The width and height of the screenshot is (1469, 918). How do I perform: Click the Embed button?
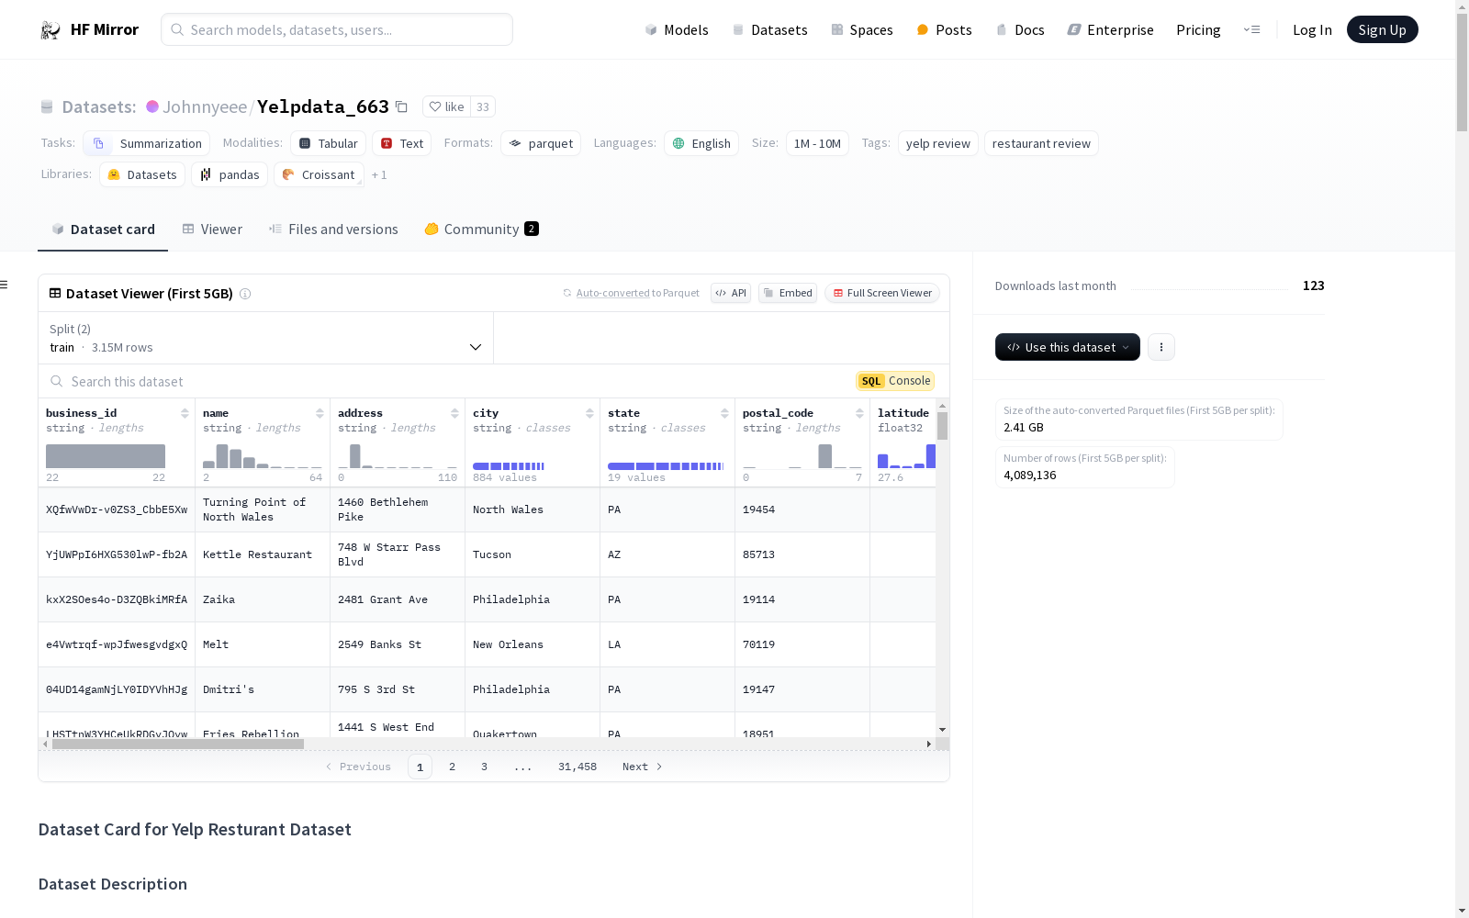788,293
